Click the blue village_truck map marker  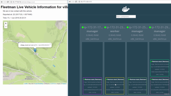[35, 50]
